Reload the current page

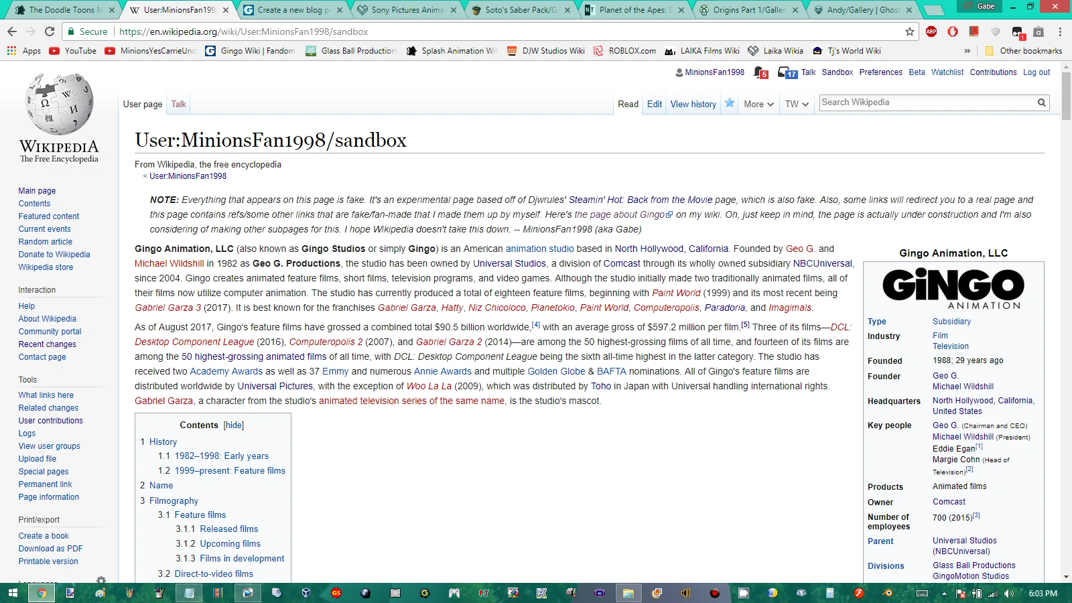50,31
